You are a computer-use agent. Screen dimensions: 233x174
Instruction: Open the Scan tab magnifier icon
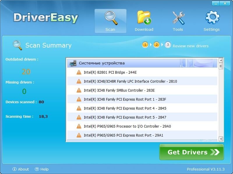(x=111, y=18)
